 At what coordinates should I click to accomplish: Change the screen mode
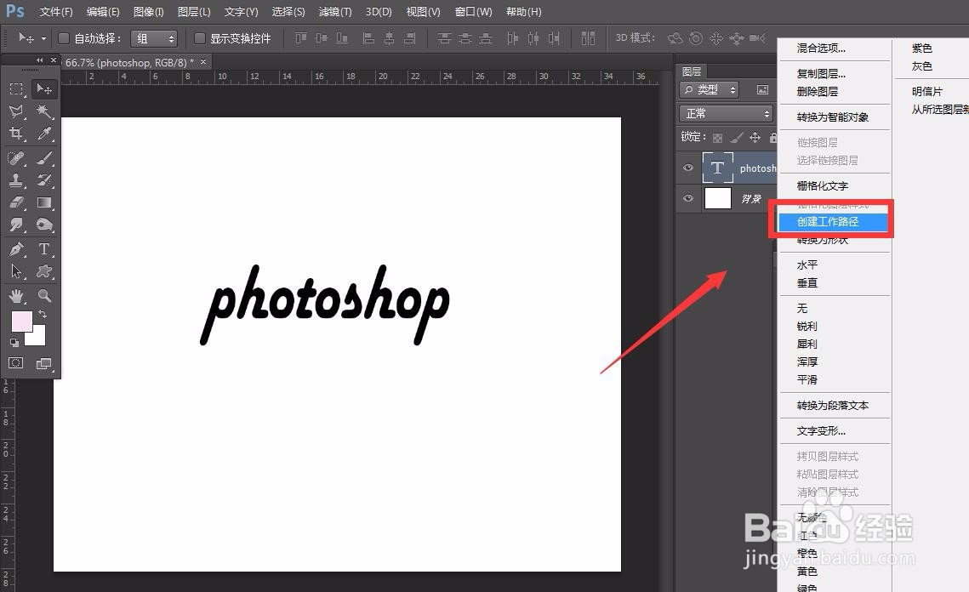tap(44, 363)
